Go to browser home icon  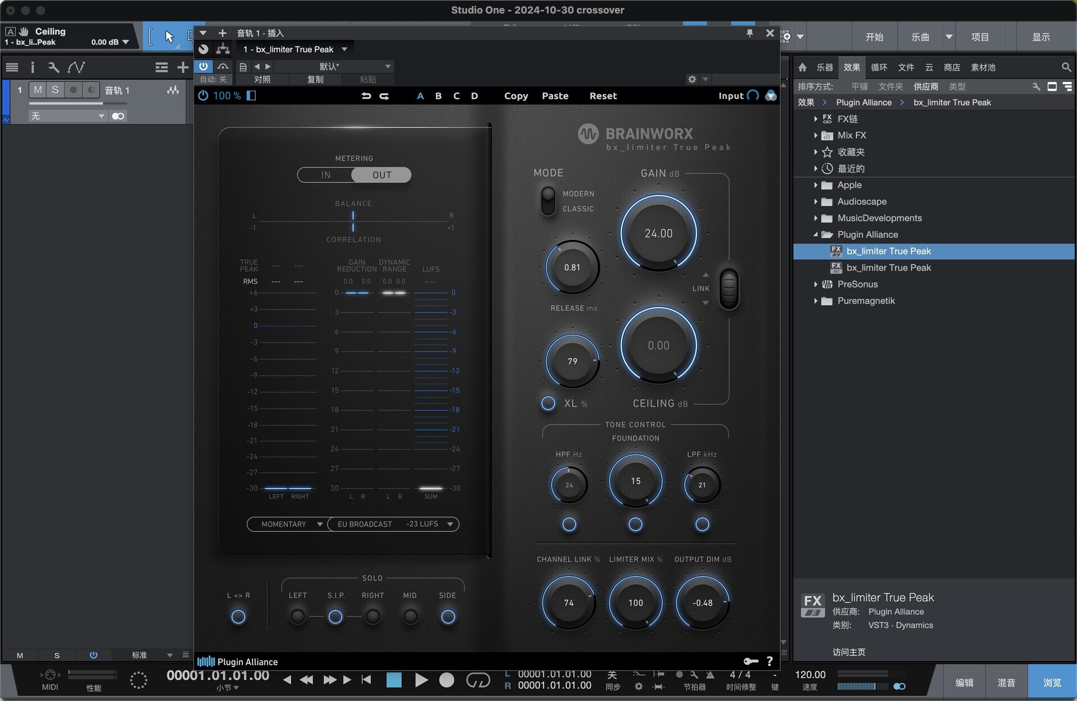pos(802,67)
